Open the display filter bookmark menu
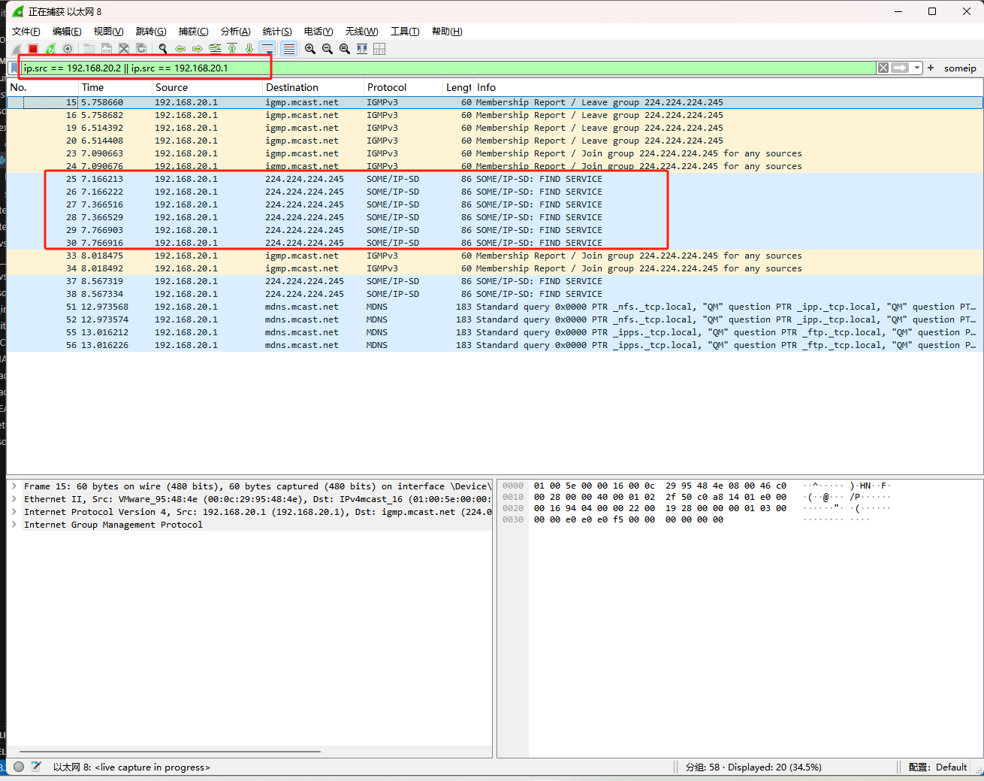 click(14, 68)
